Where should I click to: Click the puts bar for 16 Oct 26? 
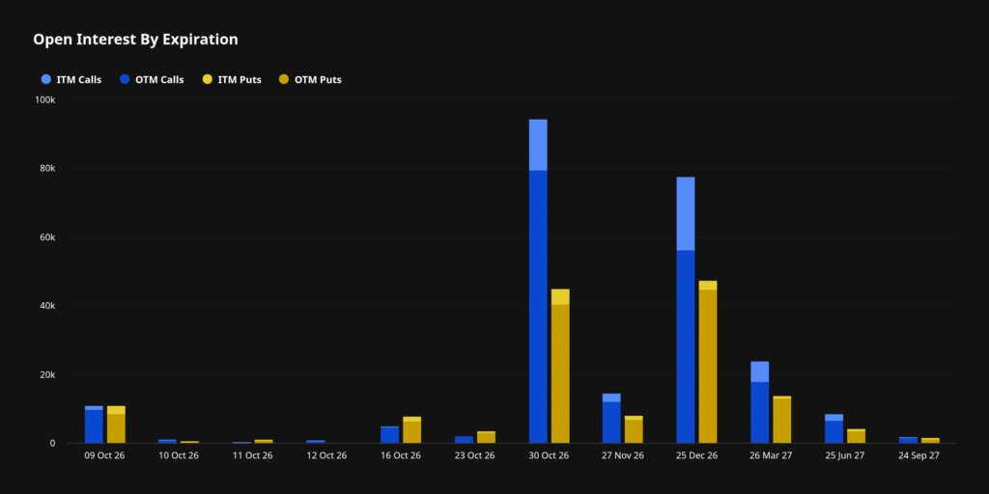(411, 429)
